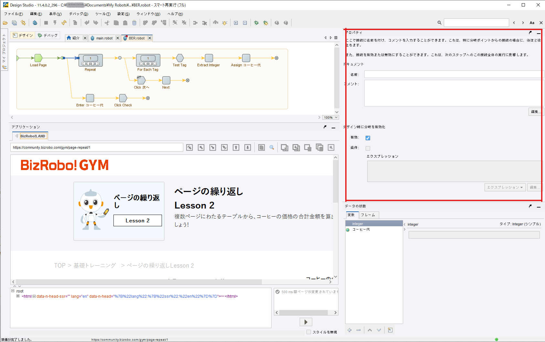
Task: Open the エクスプレッション dropdown button
Action: click(x=505, y=187)
